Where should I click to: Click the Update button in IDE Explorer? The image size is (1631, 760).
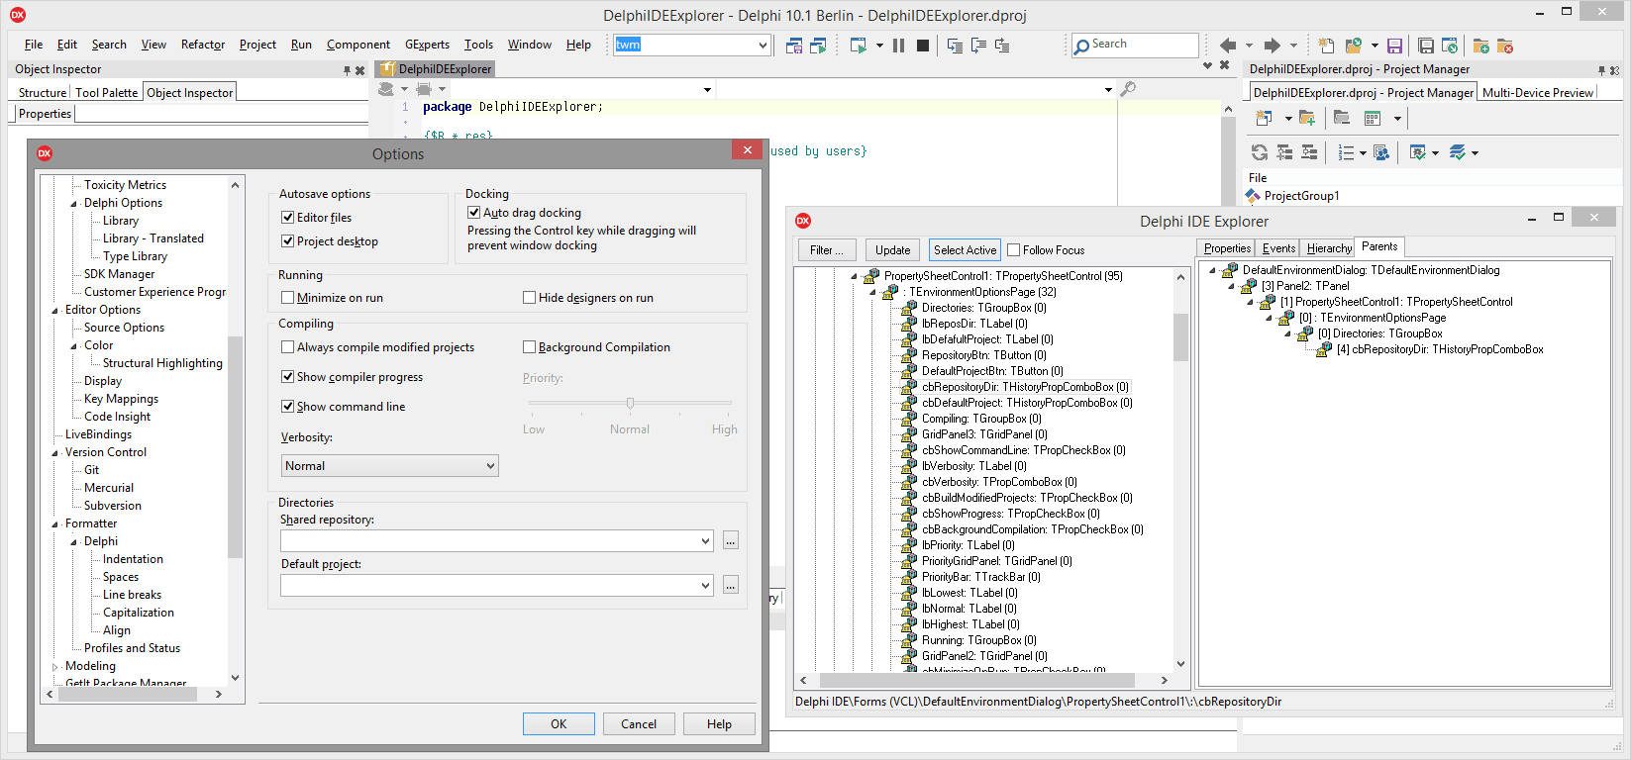892,250
